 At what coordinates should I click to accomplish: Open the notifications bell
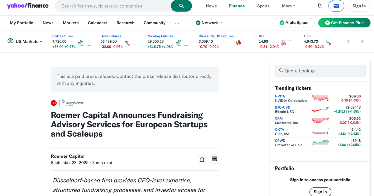(319, 6)
